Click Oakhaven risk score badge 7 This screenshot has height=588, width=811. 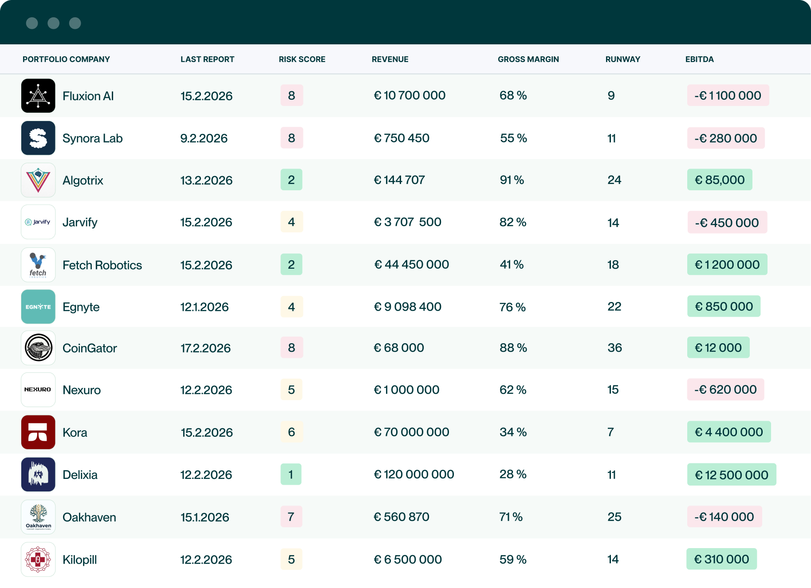[x=291, y=517]
